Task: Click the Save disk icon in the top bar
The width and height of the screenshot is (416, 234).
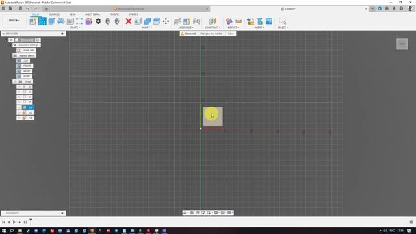Action: (20, 8)
